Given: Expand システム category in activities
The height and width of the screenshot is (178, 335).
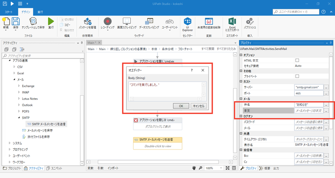Looking at the screenshot, I should [10, 143].
